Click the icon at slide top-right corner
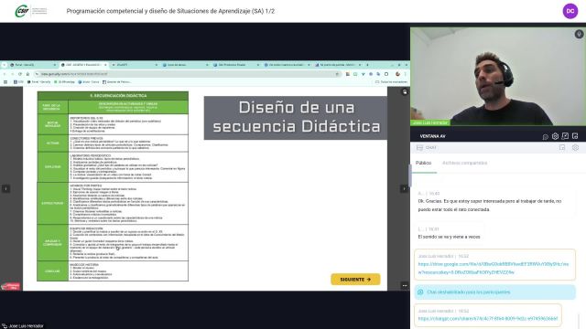 click(405, 91)
